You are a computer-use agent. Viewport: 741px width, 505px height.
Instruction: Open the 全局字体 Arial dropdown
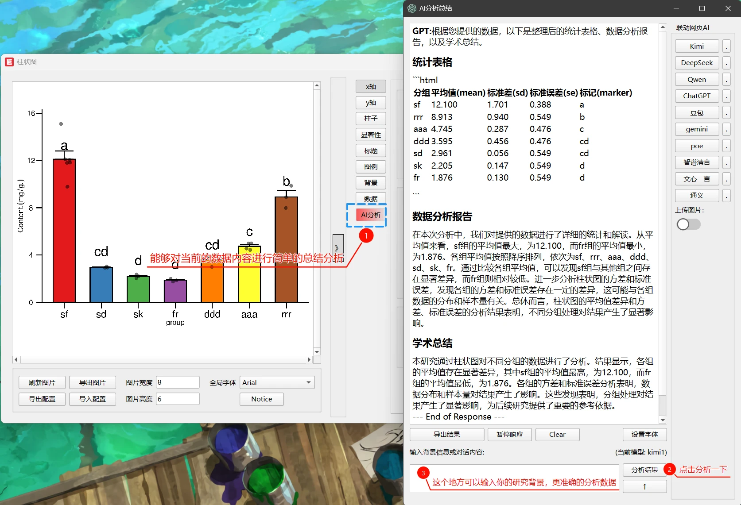pos(277,382)
